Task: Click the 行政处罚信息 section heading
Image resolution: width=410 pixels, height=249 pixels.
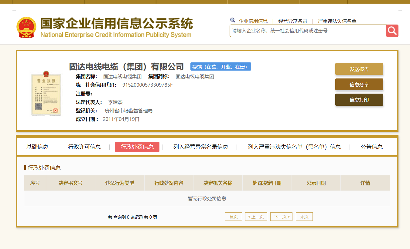Action: pos(44,168)
